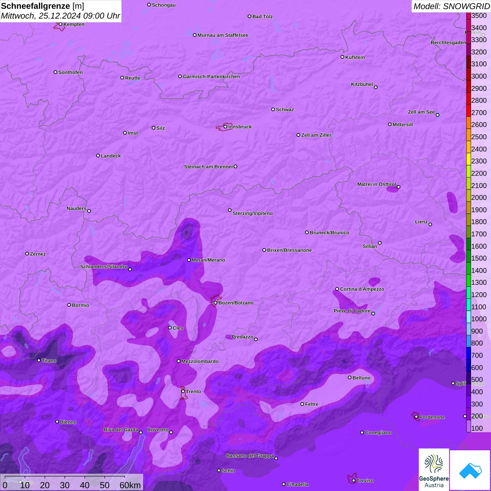Click the Kitzbühel label
491x491 pixels.
pos(362,84)
